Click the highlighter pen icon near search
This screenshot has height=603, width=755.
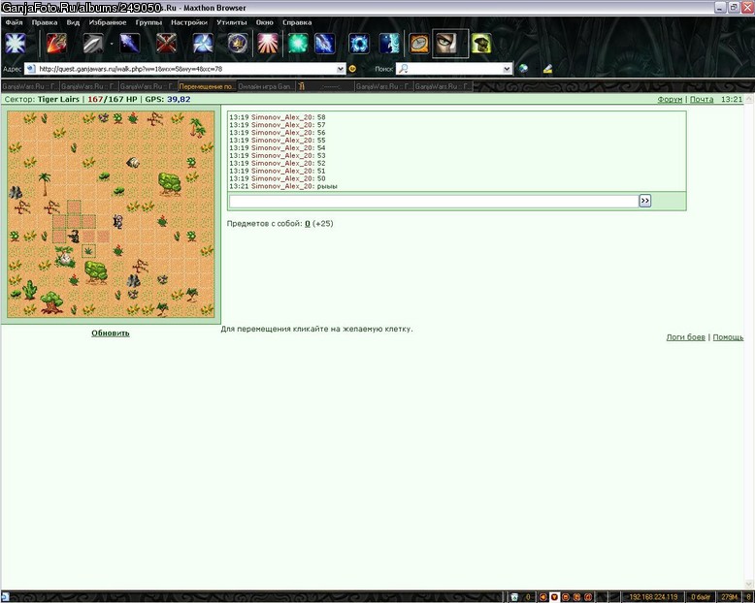(547, 69)
